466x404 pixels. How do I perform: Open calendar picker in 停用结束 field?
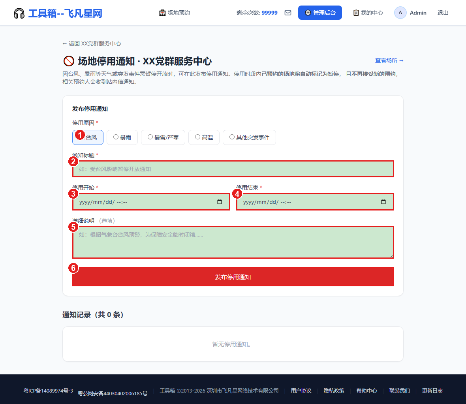tap(383, 202)
